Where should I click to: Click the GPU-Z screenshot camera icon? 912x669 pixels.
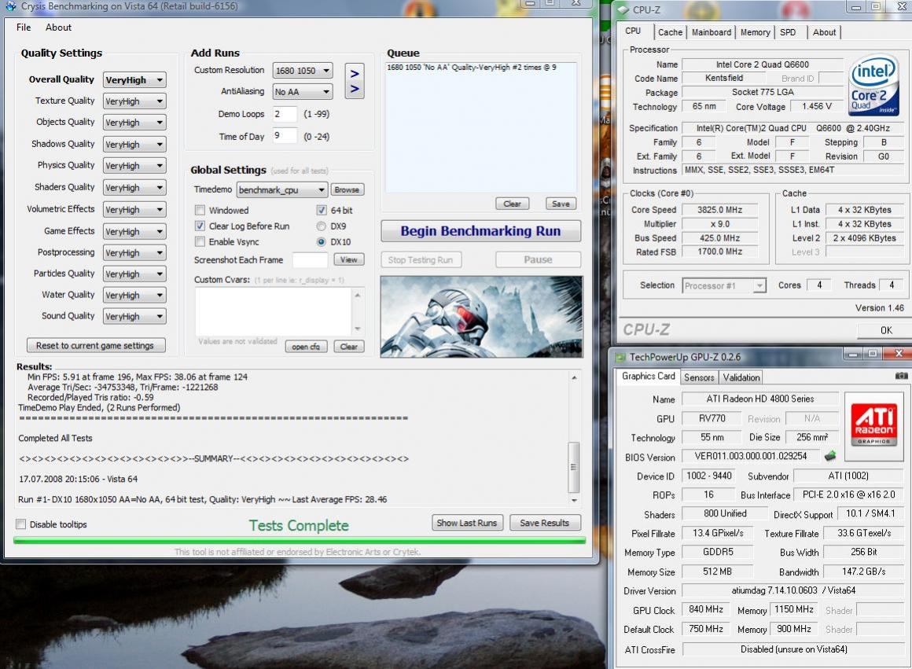pos(901,376)
